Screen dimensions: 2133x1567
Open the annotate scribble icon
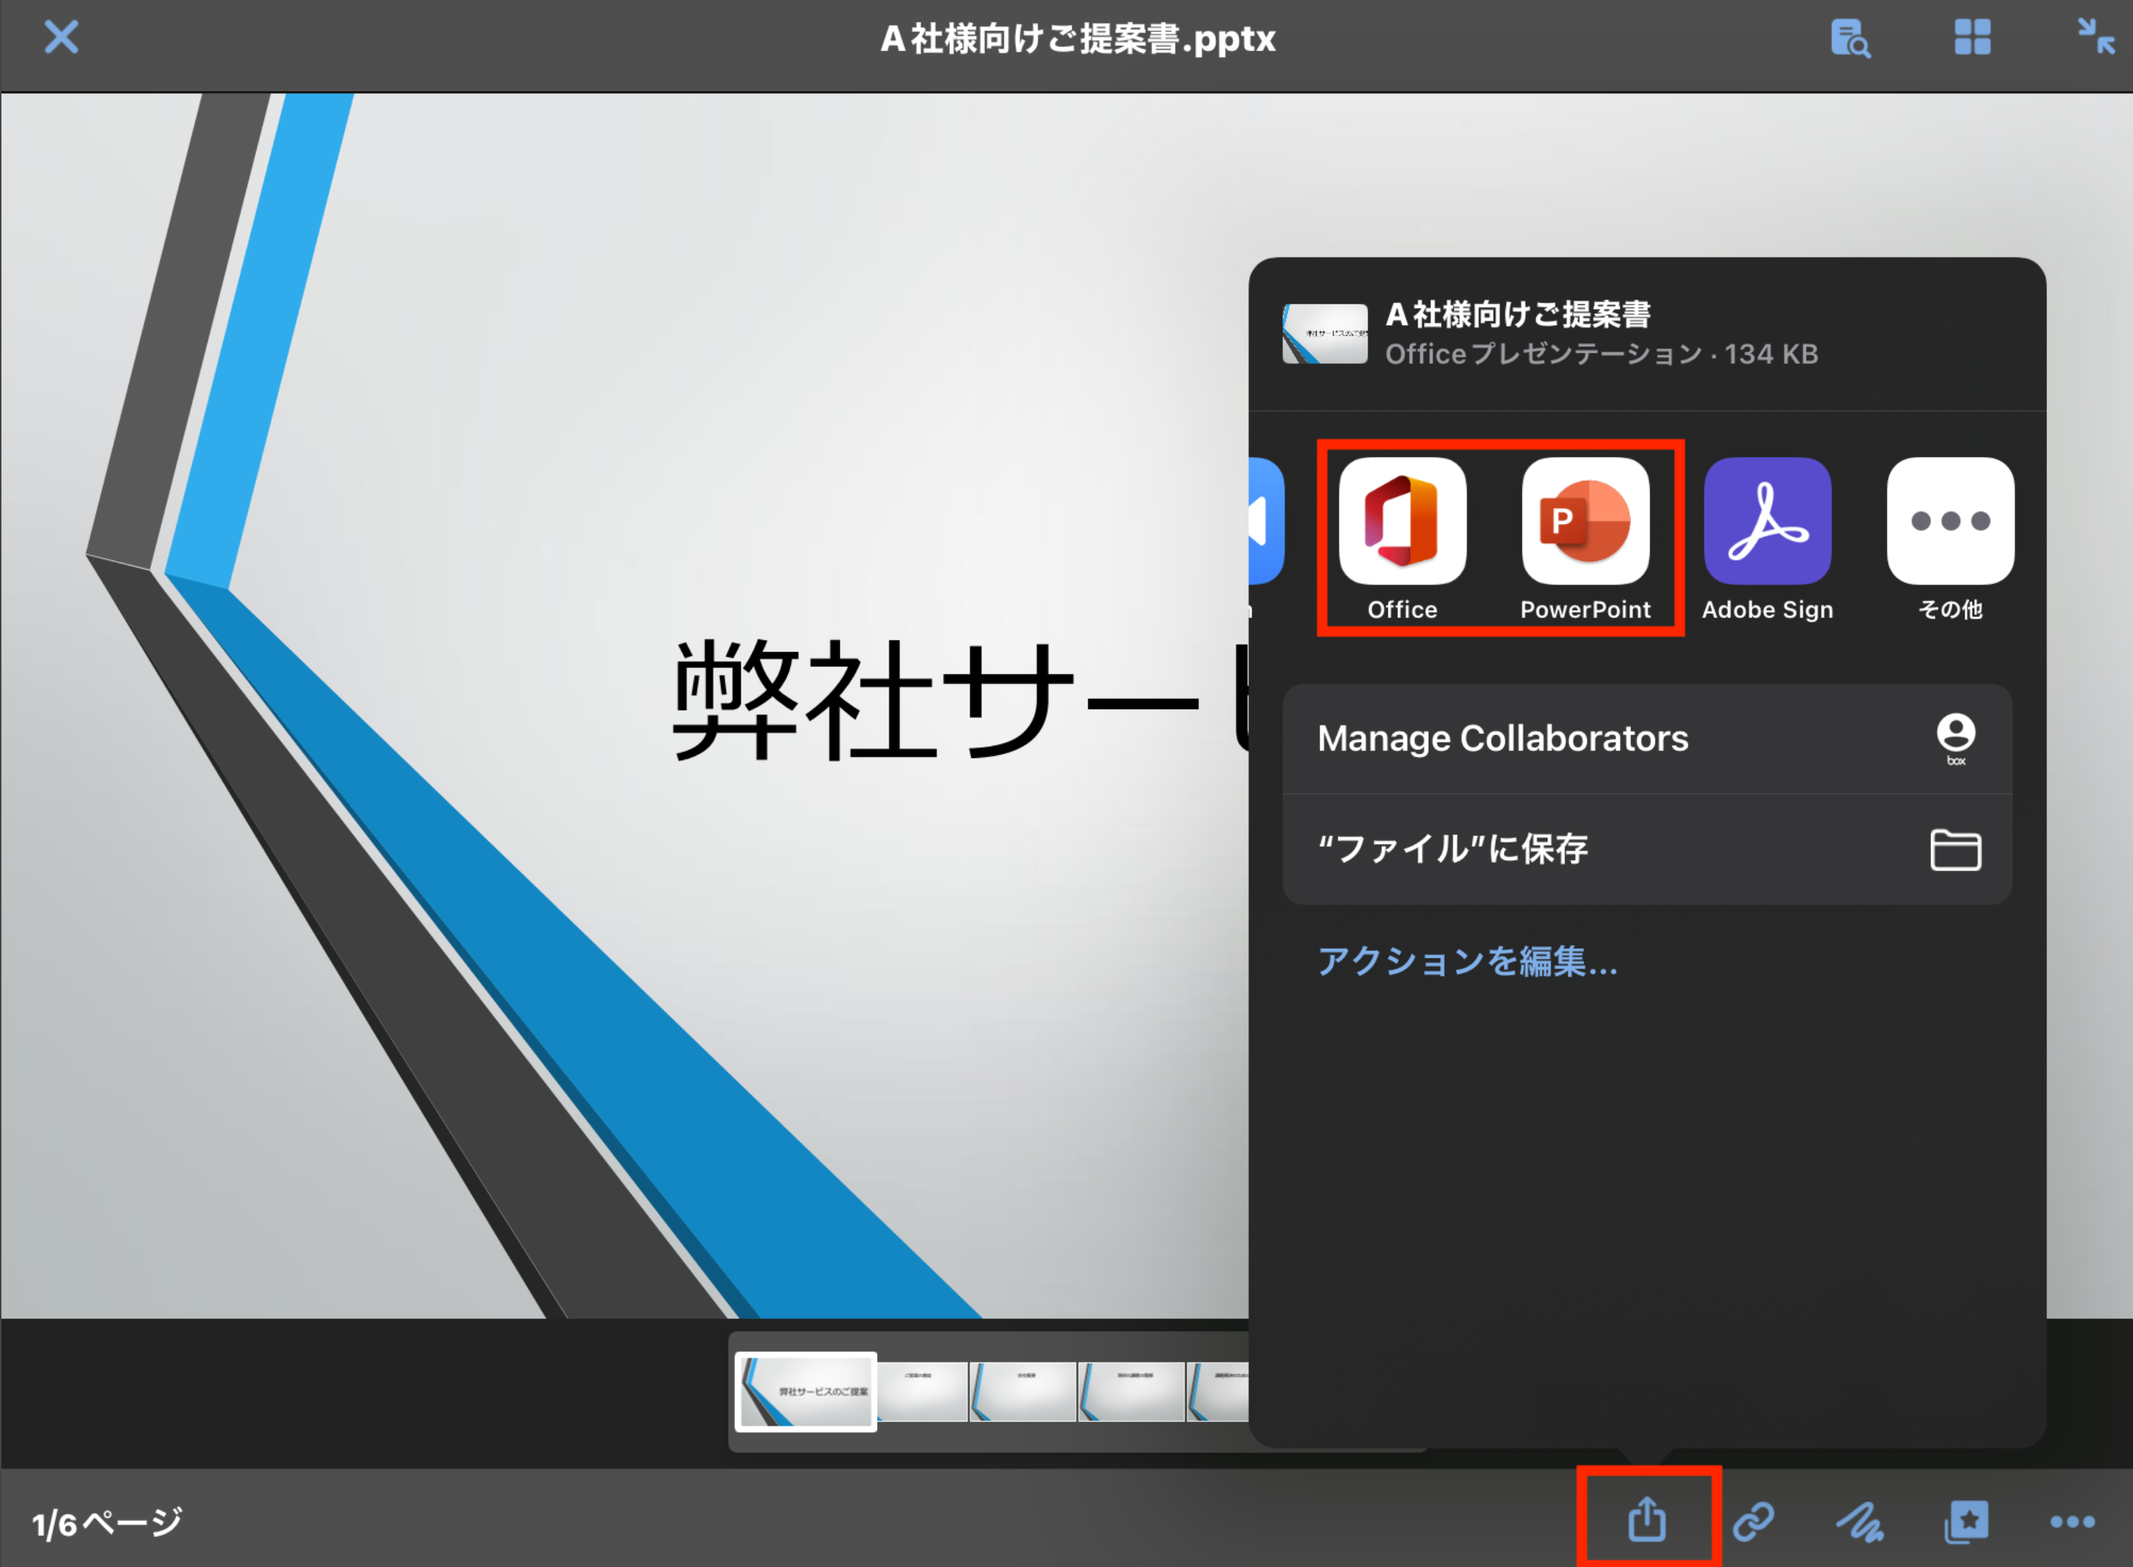[x=1860, y=1522]
